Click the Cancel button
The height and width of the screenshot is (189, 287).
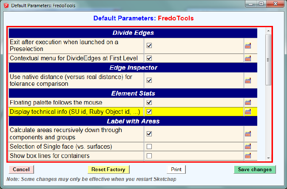point(21,169)
